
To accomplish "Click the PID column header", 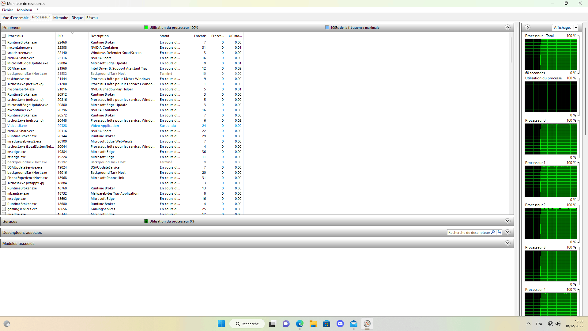I will [x=60, y=36].
